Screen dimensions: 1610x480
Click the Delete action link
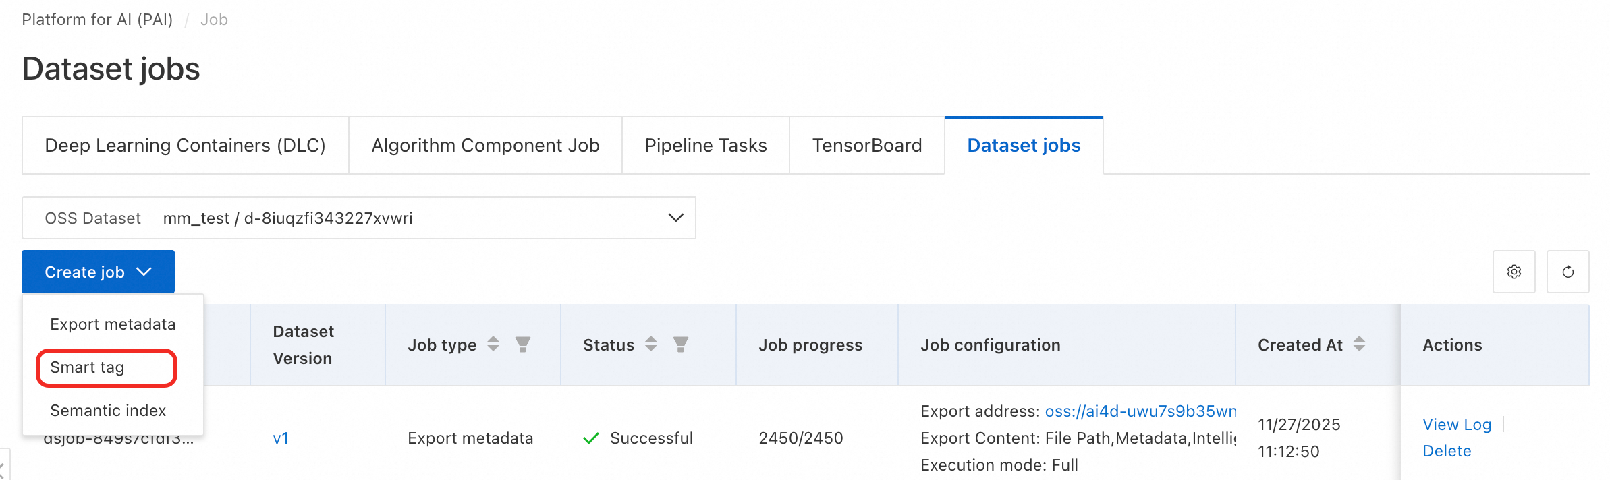pos(1447,451)
